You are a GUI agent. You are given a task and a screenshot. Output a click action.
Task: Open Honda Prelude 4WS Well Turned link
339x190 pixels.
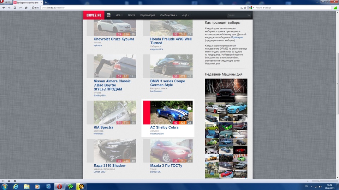point(171,41)
